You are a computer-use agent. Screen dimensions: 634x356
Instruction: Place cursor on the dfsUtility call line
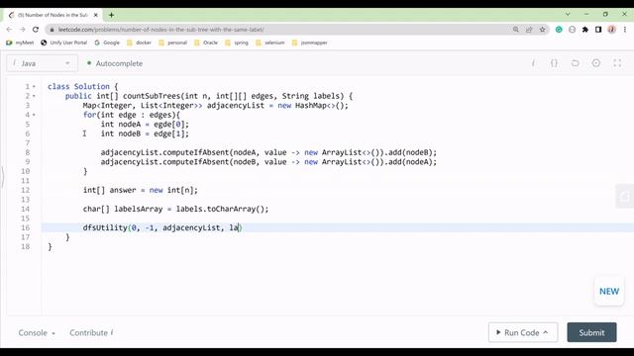coord(162,227)
